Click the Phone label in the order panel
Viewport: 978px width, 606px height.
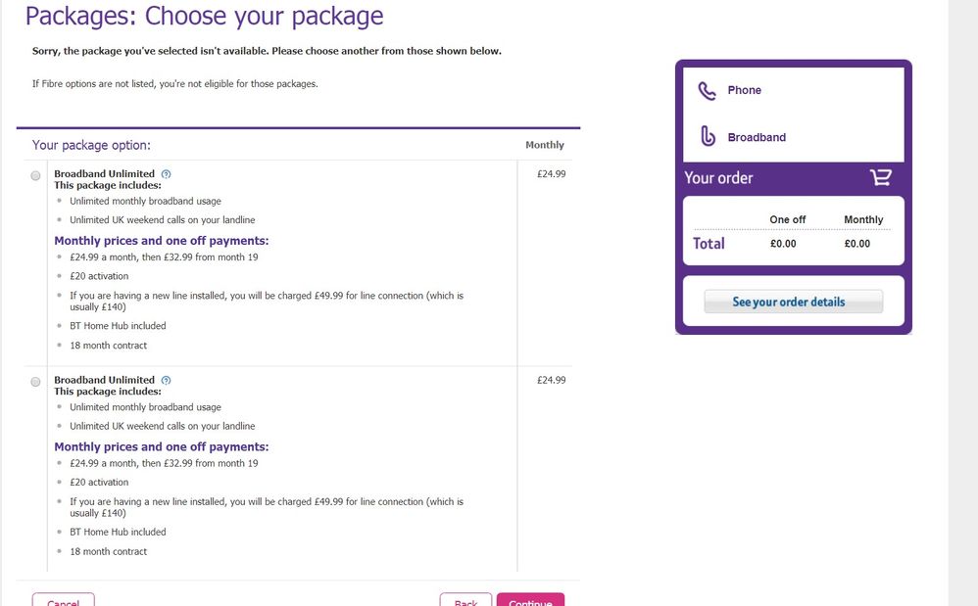click(x=745, y=90)
